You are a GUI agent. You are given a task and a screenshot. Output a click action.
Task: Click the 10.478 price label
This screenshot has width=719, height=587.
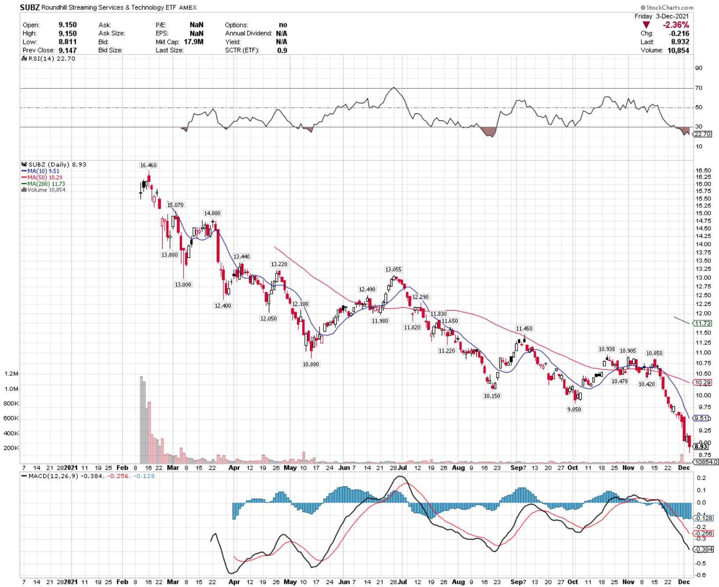point(620,381)
